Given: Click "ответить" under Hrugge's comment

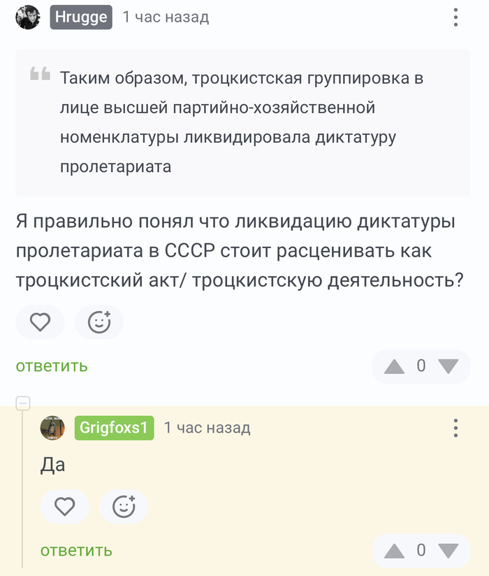Looking at the screenshot, I should coord(52,366).
